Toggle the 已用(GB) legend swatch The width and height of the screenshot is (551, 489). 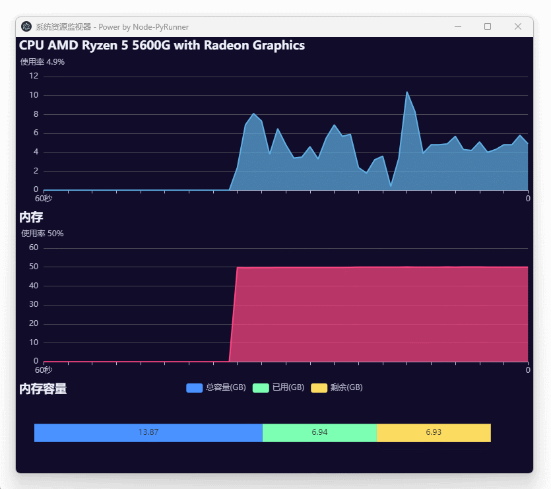(x=261, y=388)
